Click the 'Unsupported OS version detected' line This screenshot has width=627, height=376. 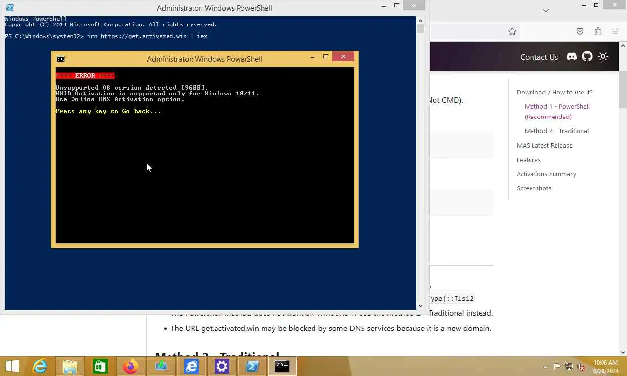(x=132, y=88)
